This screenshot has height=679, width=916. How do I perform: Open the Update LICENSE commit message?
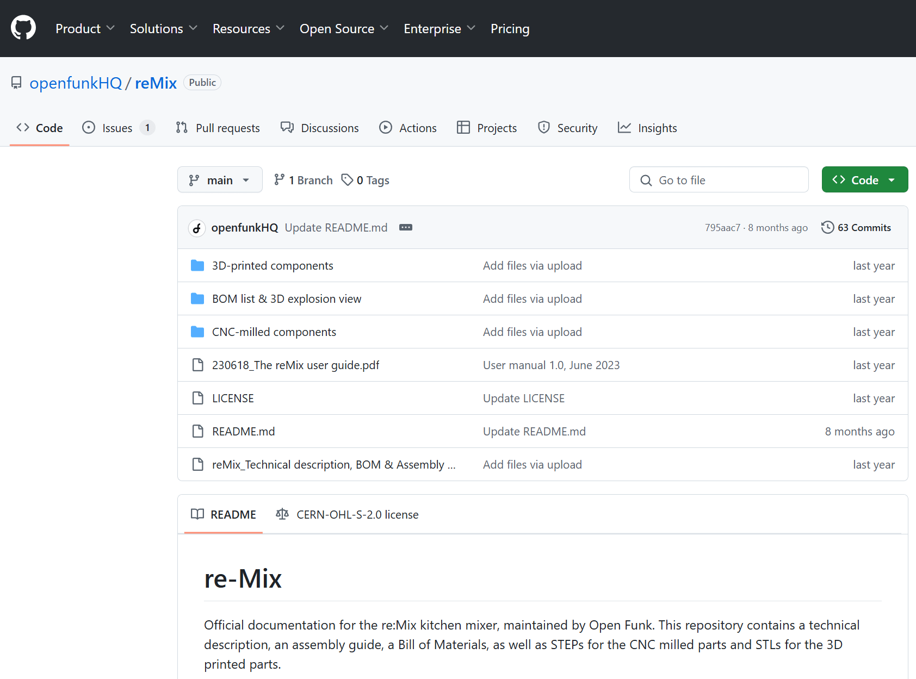[x=524, y=398]
